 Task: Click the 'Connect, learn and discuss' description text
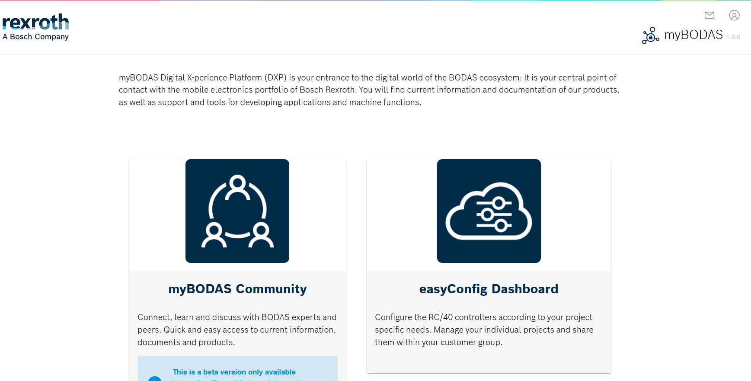pos(237,330)
